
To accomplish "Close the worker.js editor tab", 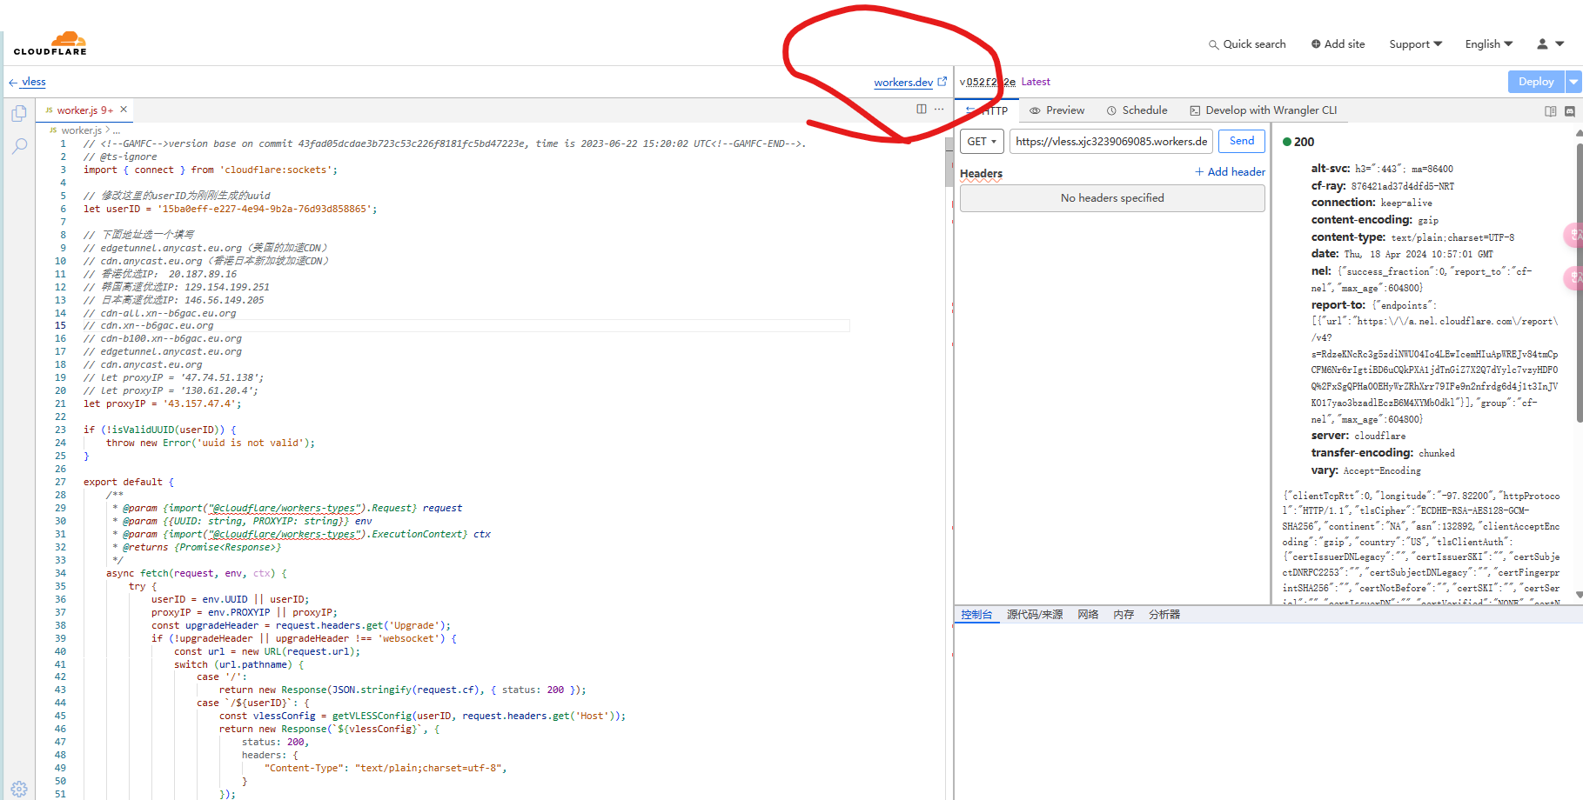I will 124,110.
